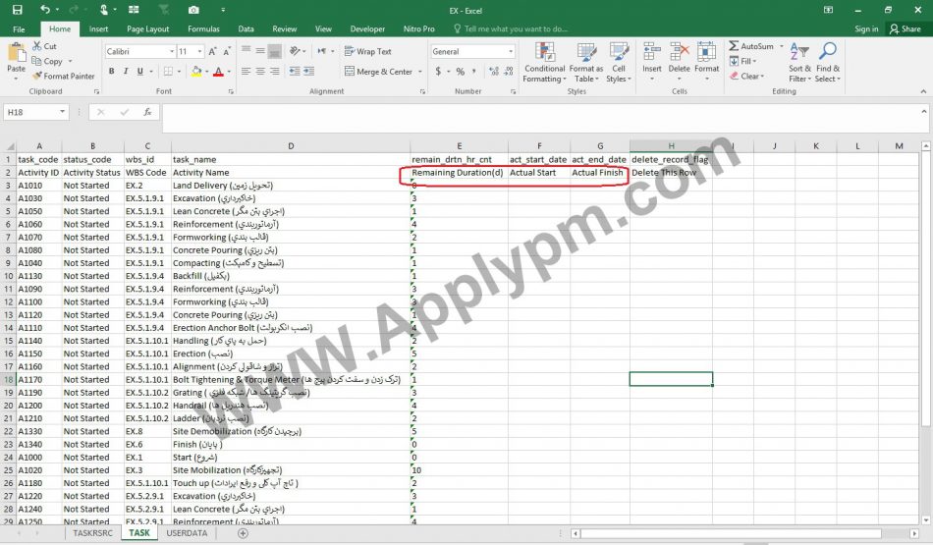The image size is (933, 545).
Task: Toggle italic formatting
Action: 126,72
